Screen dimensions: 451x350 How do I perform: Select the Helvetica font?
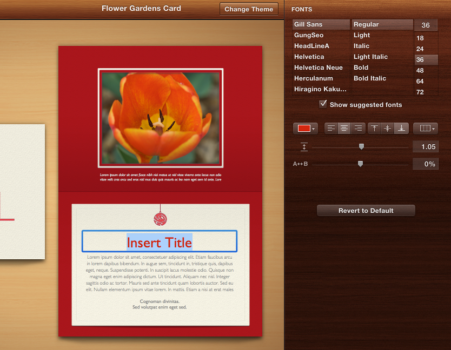pos(309,57)
